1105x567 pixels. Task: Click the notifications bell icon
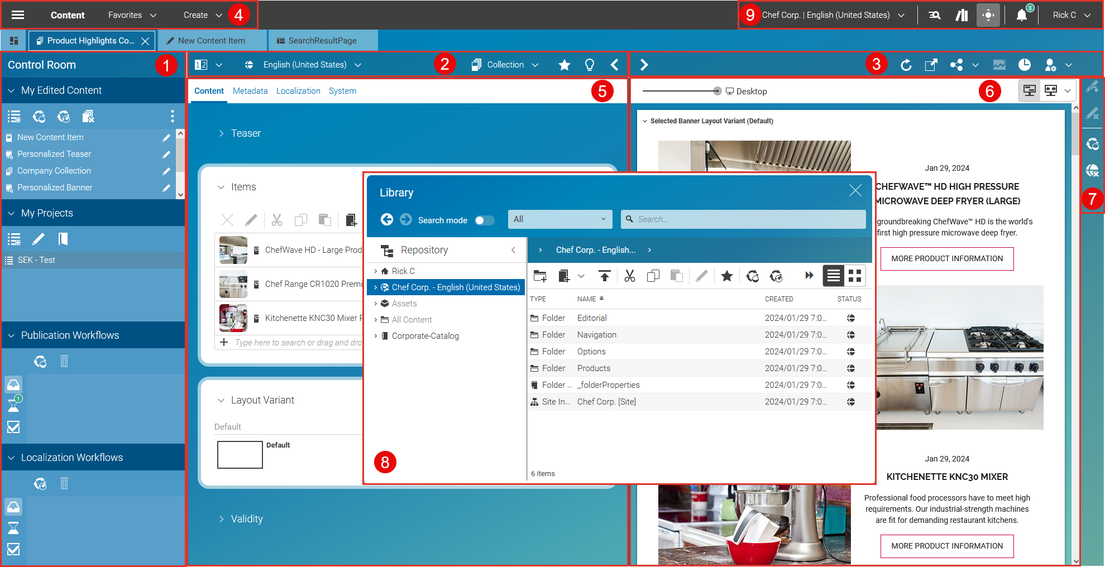pos(1021,15)
